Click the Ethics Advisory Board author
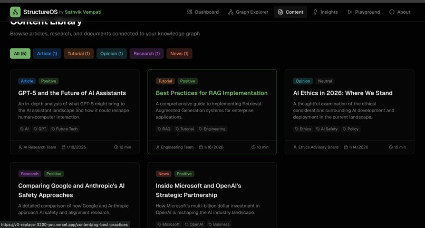The height and width of the screenshot is (228, 425). (316, 147)
